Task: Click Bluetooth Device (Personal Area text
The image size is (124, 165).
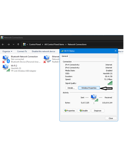Action: tap(26, 62)
